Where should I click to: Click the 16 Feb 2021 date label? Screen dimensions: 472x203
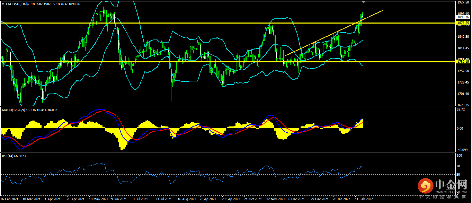(10, 199)
